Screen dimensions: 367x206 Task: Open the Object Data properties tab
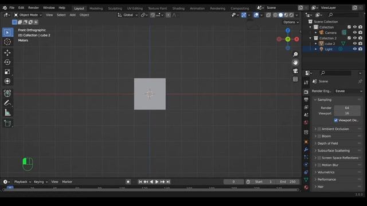coord(306,180)
